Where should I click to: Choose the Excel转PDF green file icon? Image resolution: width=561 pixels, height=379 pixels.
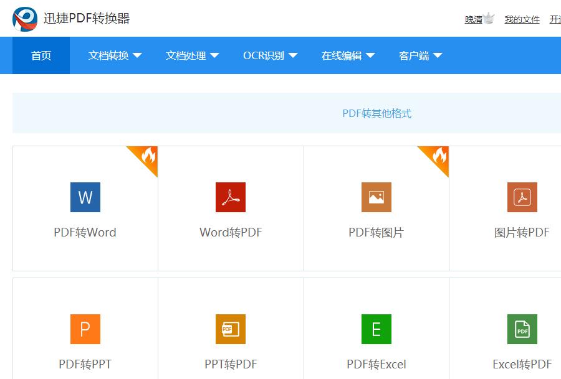(522, 329)
